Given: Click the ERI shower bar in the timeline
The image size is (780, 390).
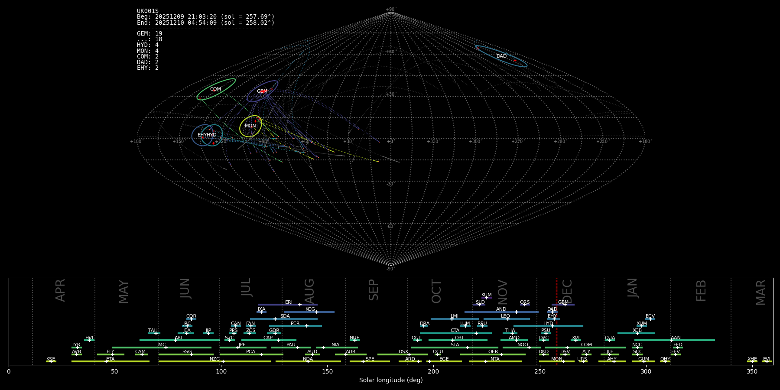Looking at the screenshot, I should pyautogui.click(x=288, y=305).
